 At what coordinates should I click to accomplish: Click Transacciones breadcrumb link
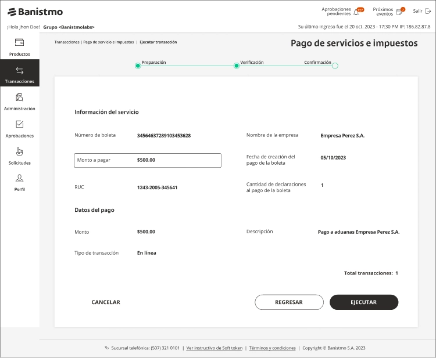(67, 42)
